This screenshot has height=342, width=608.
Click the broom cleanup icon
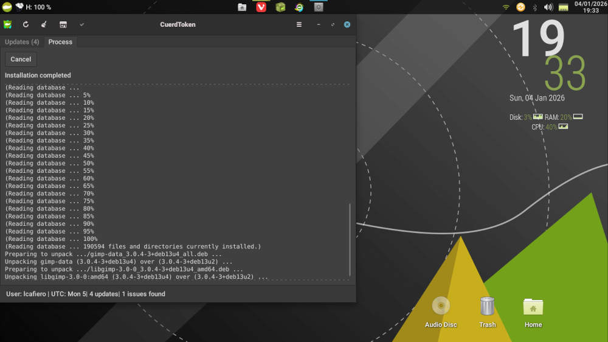(x=44, y=24)
